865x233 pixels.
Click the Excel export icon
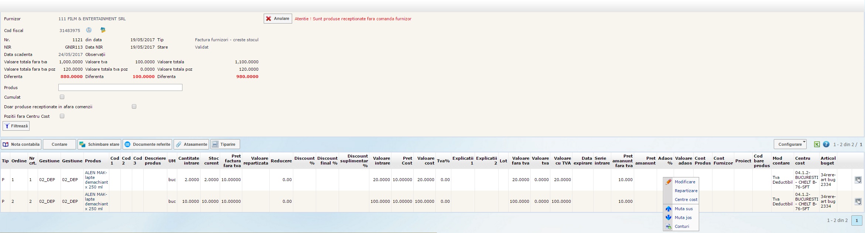[x=817, y=144]
